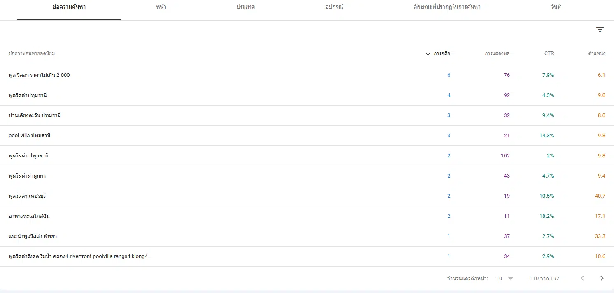Open the อุปกรณ์ tab
This screenshot has height=293, width=614.
pos(334,7)
